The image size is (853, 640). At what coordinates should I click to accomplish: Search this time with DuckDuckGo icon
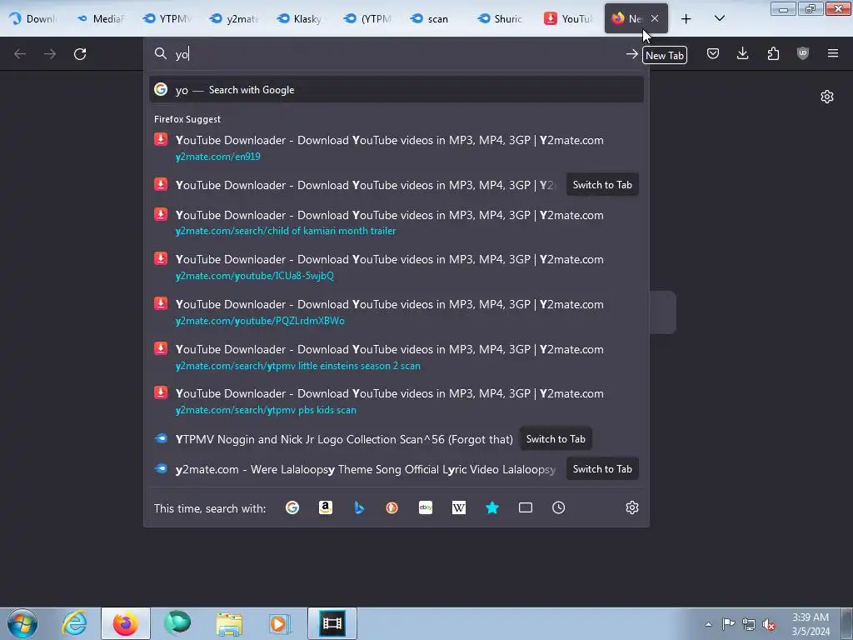[392, 507]
